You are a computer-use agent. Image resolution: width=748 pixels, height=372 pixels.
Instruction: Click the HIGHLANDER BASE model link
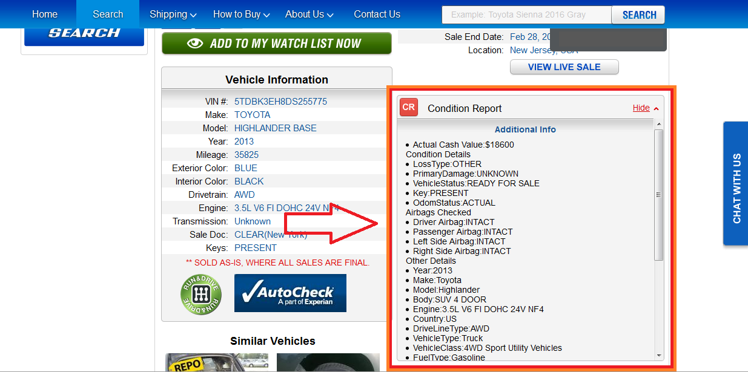(276, 128)
